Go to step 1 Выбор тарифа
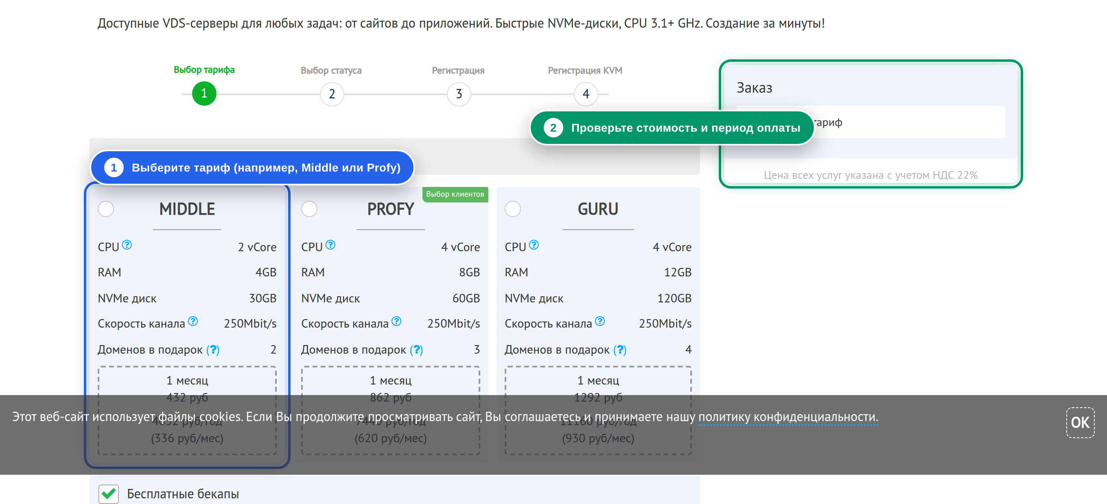Image resolution: width=1107 pixels, height=504 pixels. 204,93
